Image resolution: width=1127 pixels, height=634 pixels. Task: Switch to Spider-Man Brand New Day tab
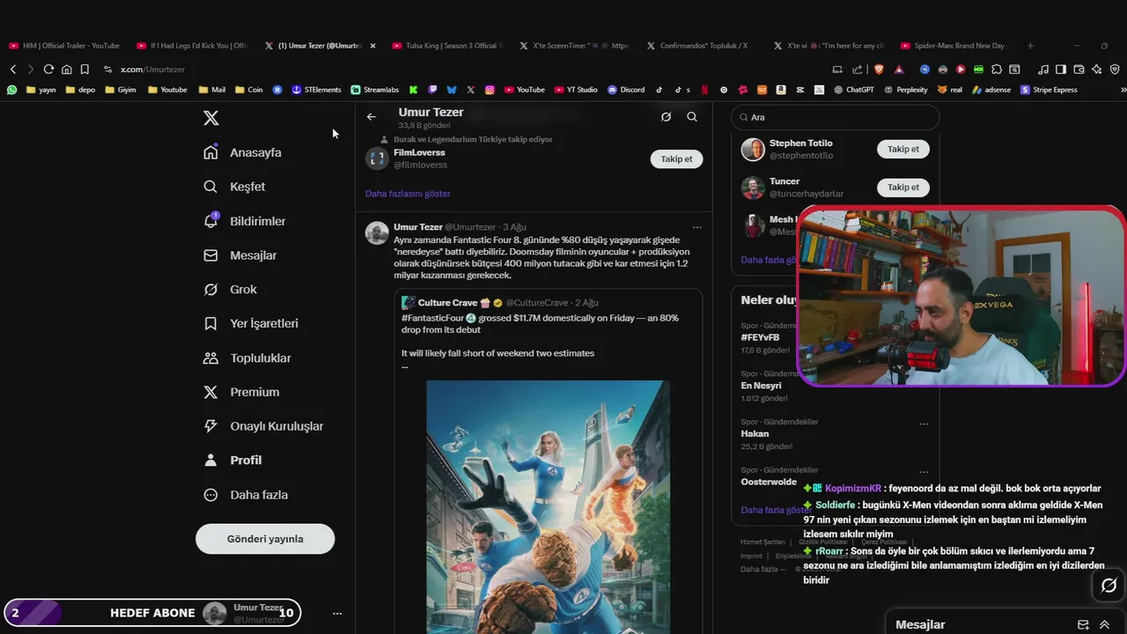click(956, 46)
